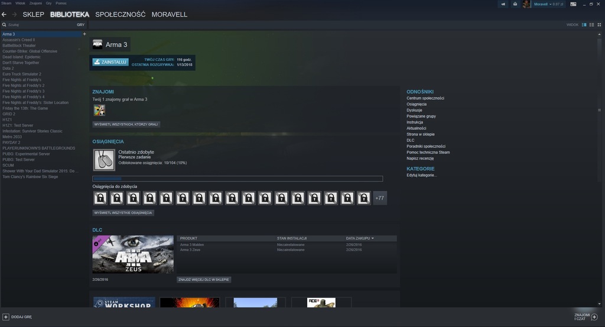The image size is (605, 327).
Task: Click the Arma 3 game logo icon
Action: [97, 44]
